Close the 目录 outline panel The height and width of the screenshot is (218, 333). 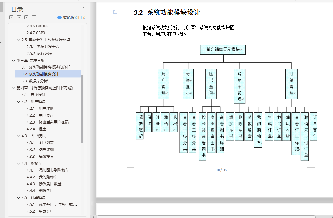point(83,9)
